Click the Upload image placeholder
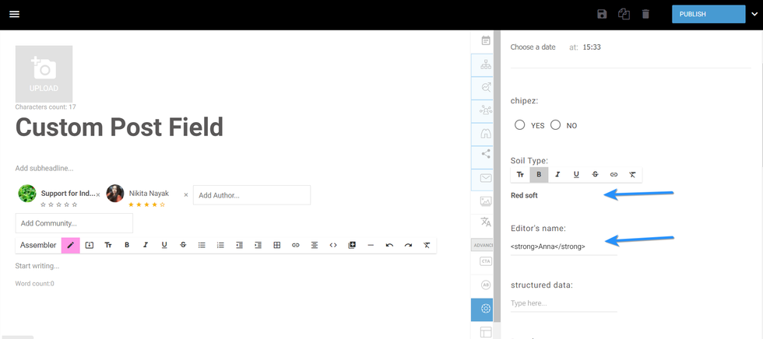The image size is (763, 339). click(44, 74)
